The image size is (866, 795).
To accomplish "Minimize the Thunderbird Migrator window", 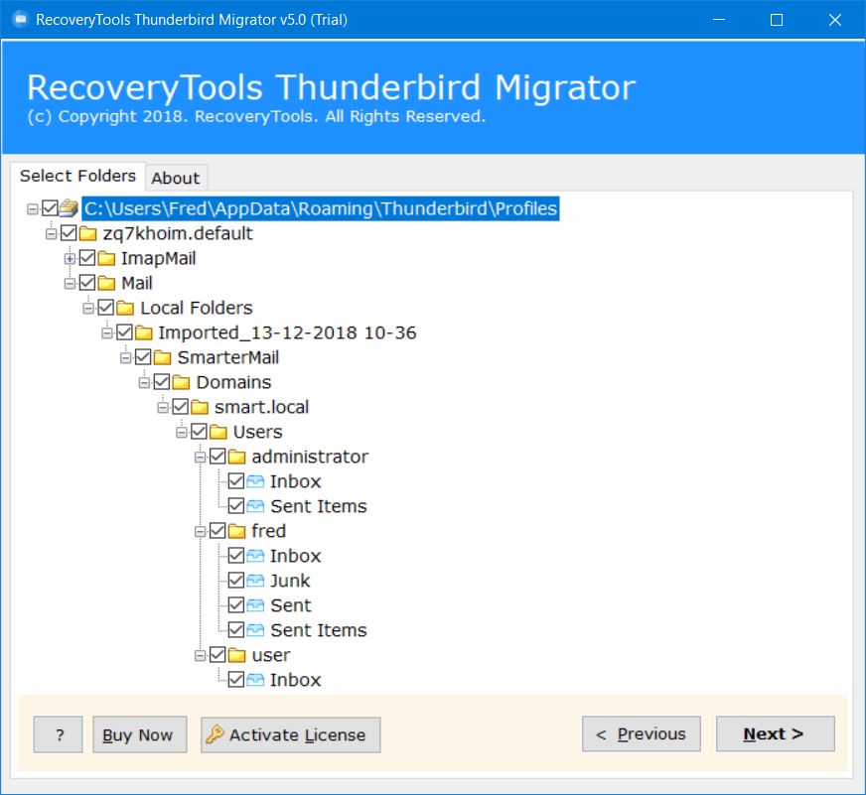I will click(719, 20).
